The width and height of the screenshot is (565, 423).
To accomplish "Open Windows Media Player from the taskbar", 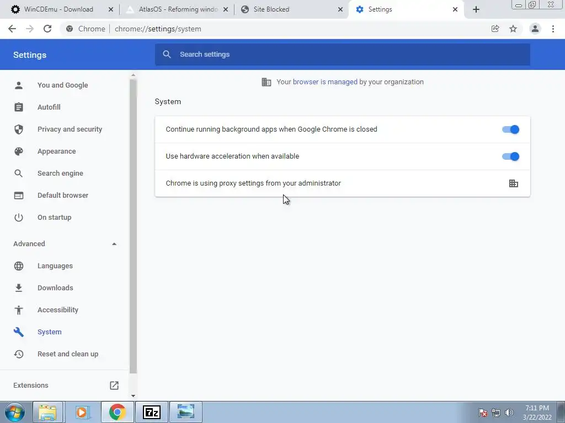I will tap(82, 412).
